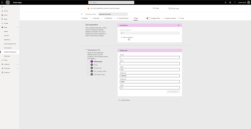Expand the Chatbots sidebar group
The width and height of the screenshot is (251, 129).
coord(17,64)
